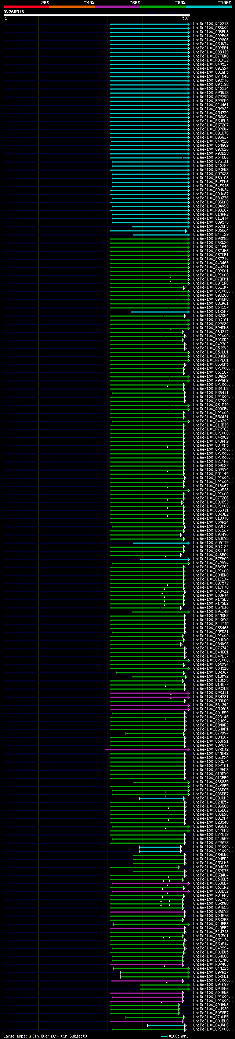Select hit UniRef100_Q40213
The width and height of the screenshot is (235, 1039).
click(x=211, y=24)
